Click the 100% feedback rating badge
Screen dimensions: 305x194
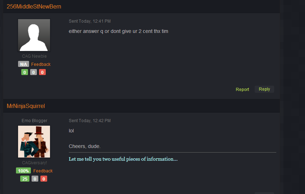click(23, 171)
